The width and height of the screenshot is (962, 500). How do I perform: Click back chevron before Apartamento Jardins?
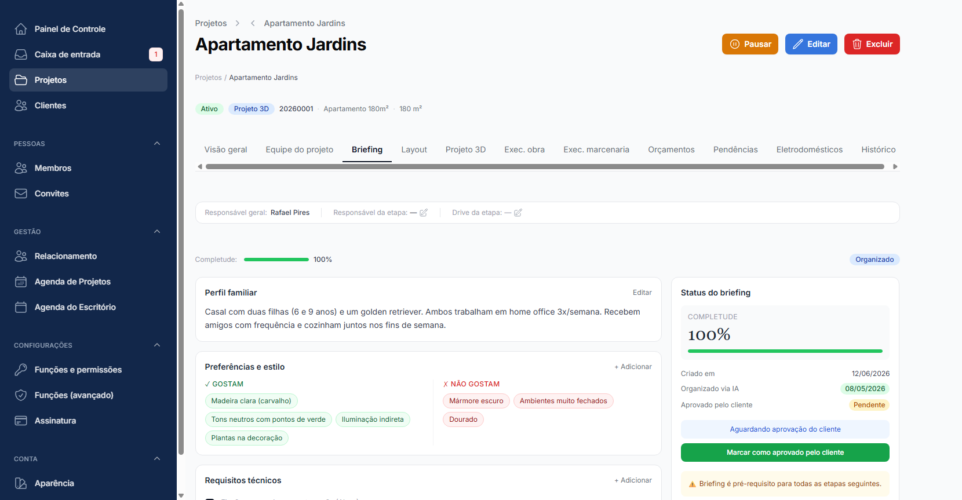[253, 23]
